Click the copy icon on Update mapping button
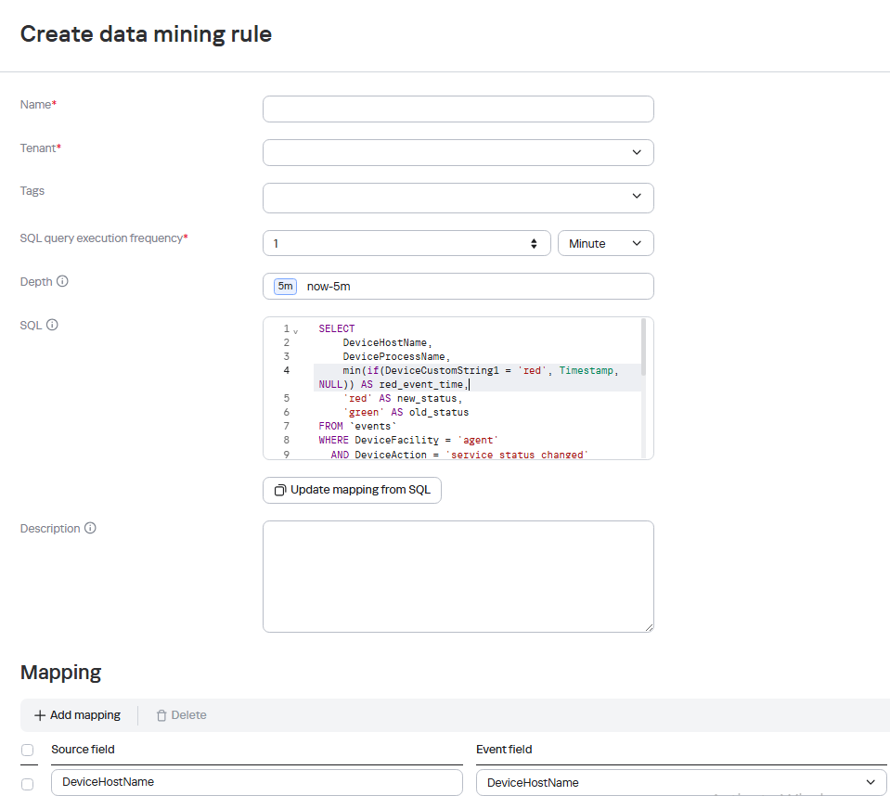 pyautogui.click(x=280, y=490)
